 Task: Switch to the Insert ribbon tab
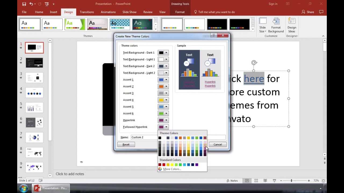[x=53, y=12]
